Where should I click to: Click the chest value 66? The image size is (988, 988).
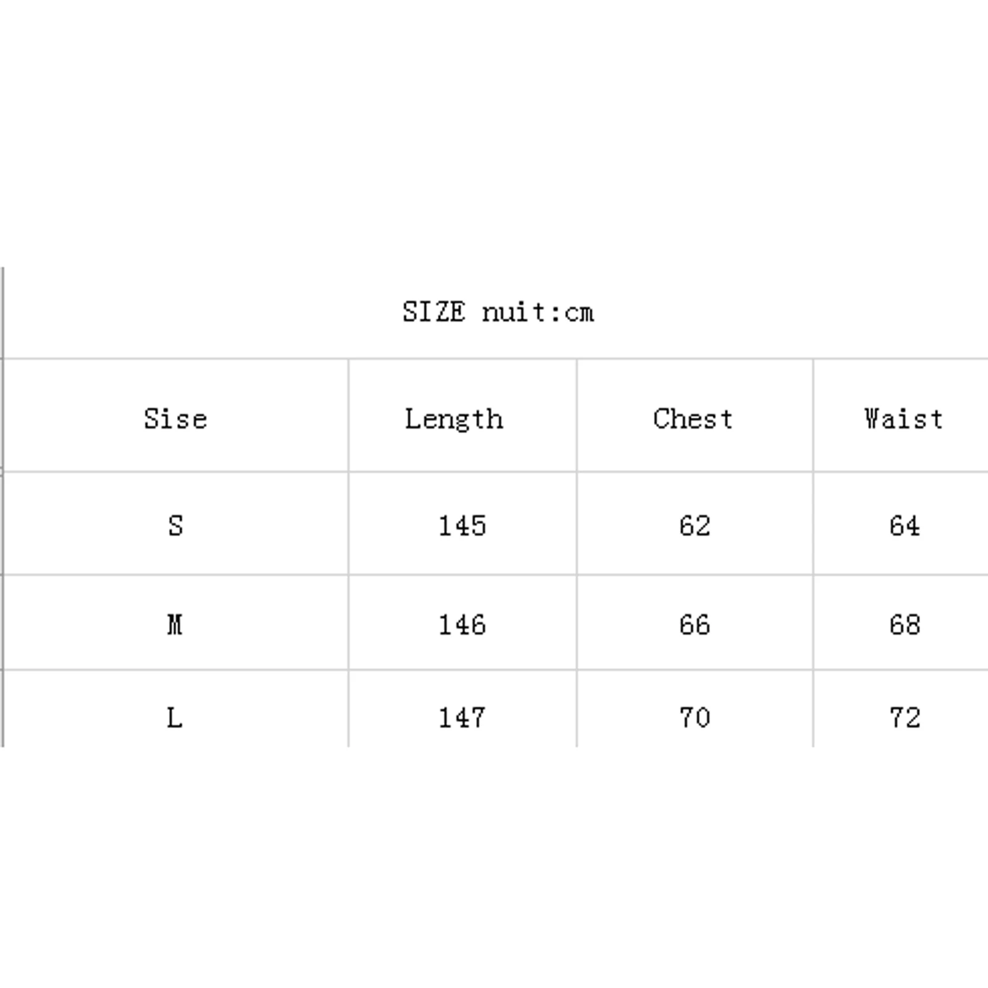point(695,625)
